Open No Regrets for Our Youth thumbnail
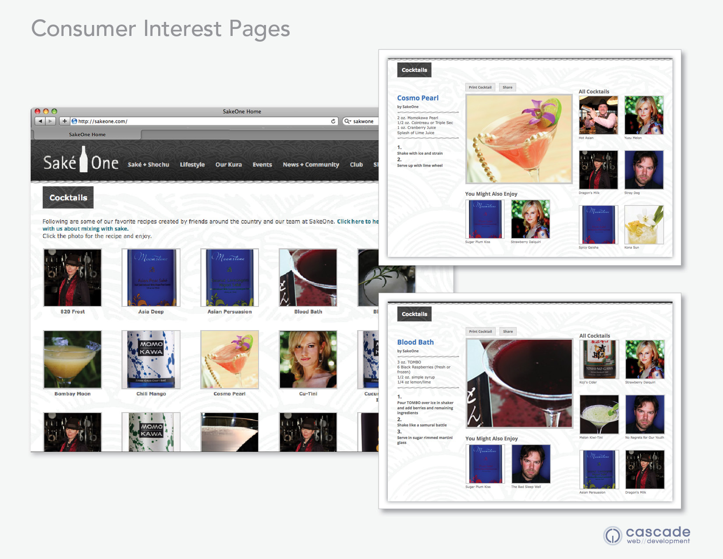The image size is (723, 559). click(645, 414)
